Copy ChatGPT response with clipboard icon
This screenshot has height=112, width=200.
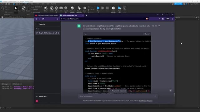153,26
